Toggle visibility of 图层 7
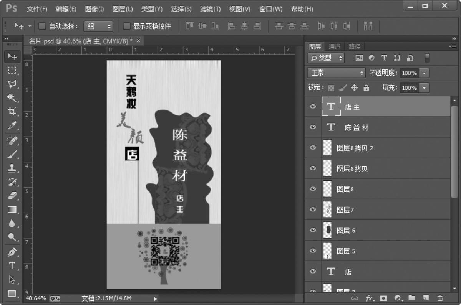This screenshot has width=461, height=305. [x=313, y=209]
